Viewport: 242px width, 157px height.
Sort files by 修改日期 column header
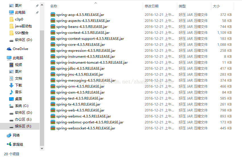151,6
